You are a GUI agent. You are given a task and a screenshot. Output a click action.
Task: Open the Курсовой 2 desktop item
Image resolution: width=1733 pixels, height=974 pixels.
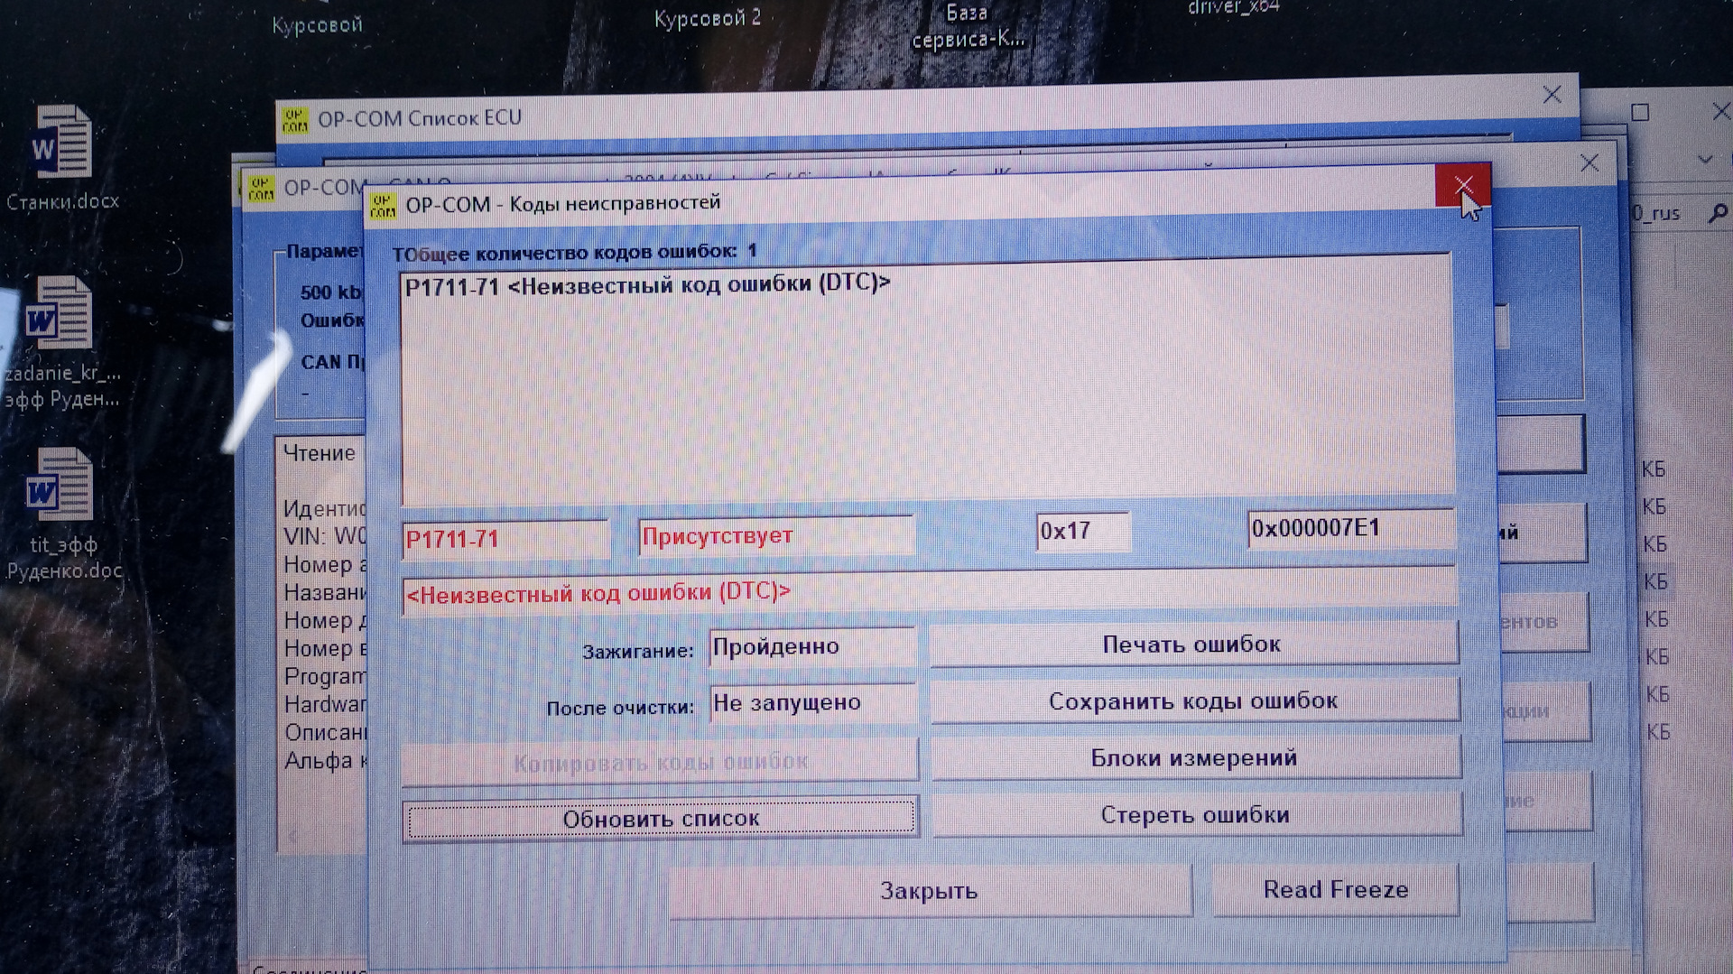(x=708, y=18)
